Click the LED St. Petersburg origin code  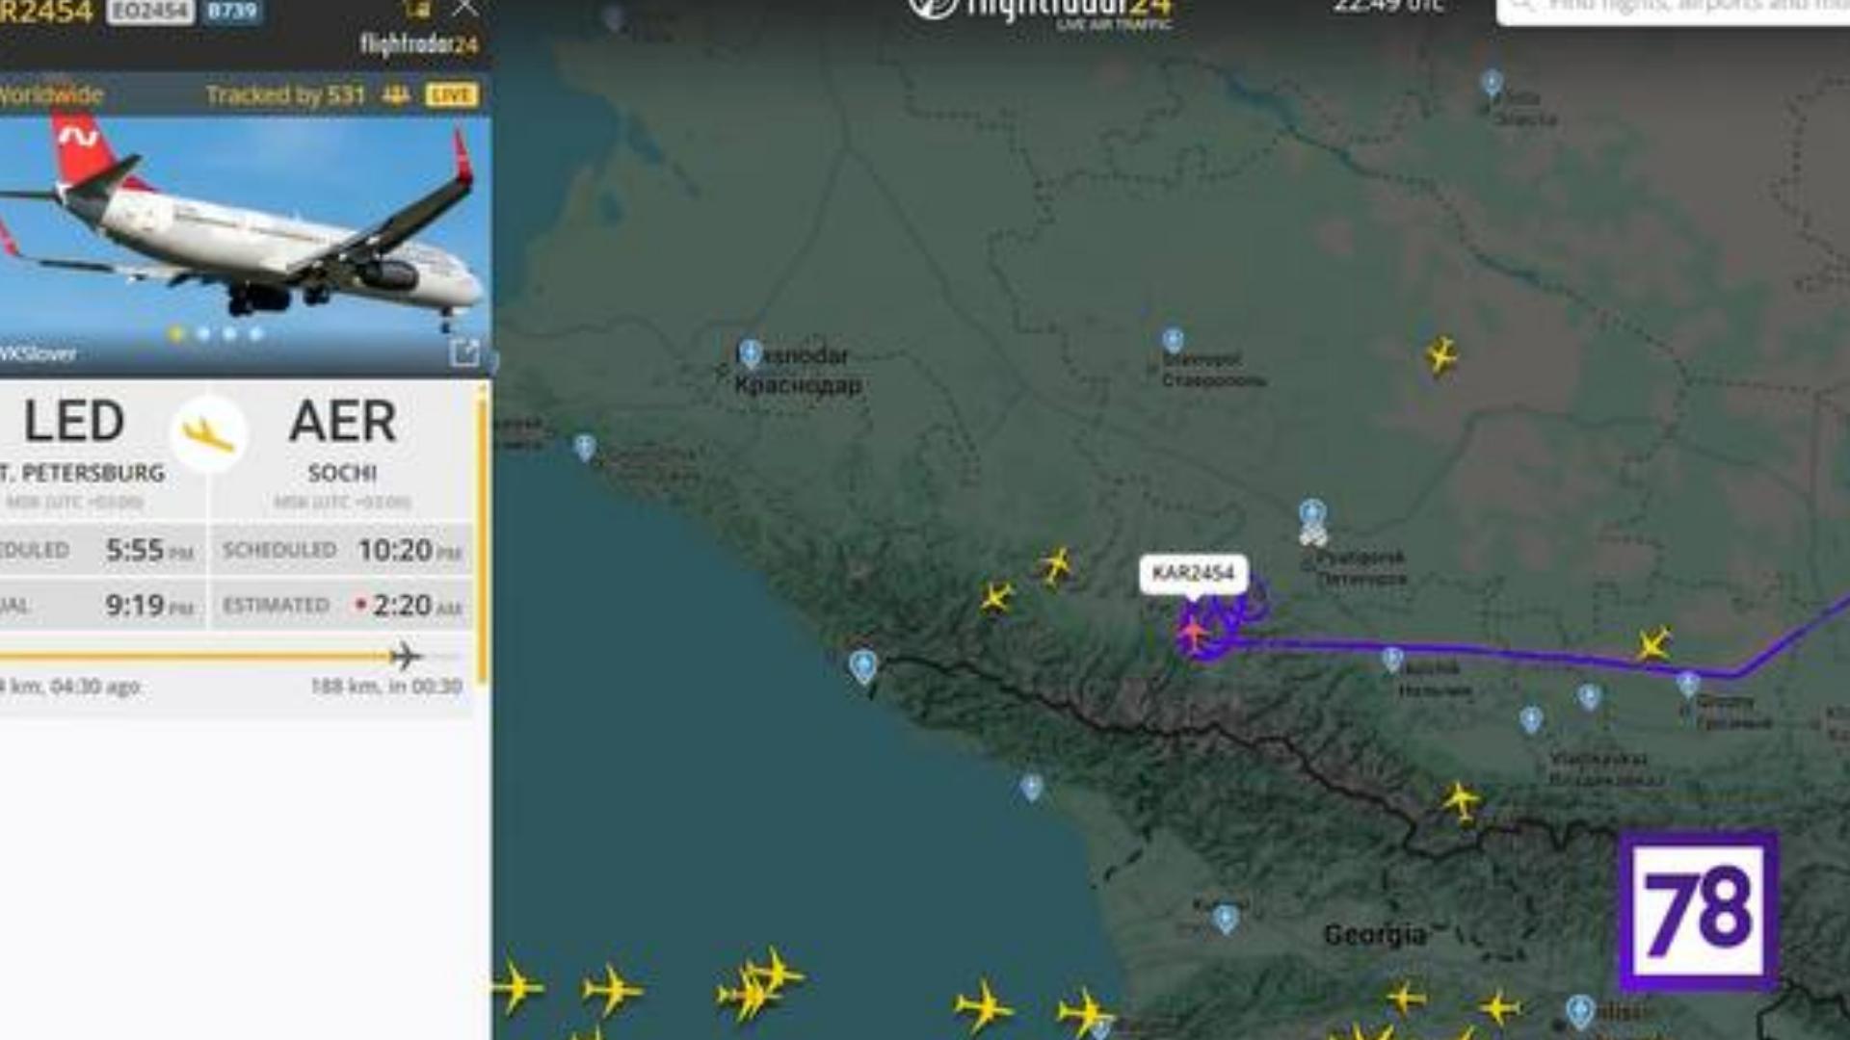click(x=74, y=422)
